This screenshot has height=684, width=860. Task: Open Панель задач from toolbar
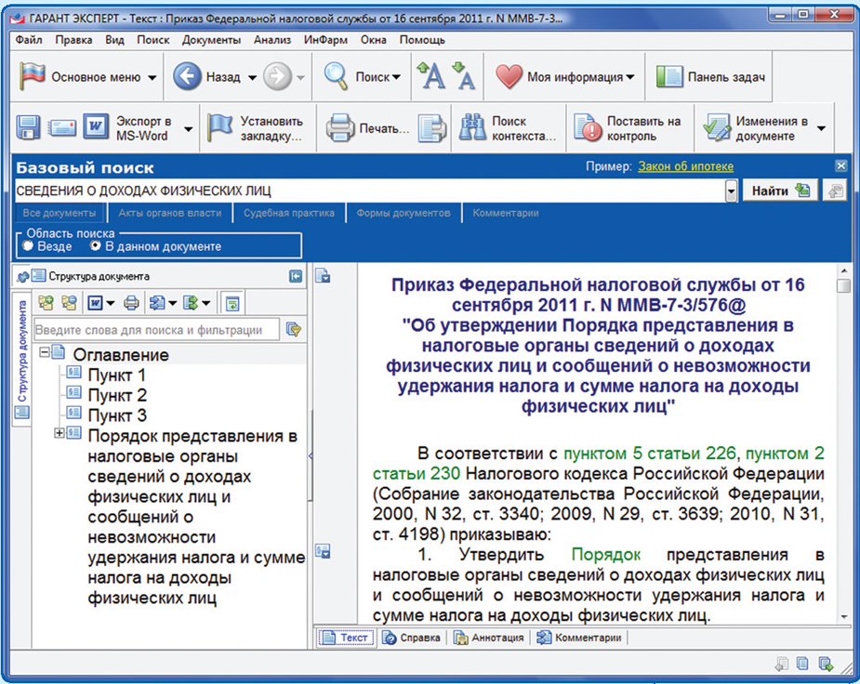(x=711, y=77)
